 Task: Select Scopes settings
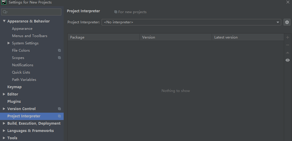18,58
